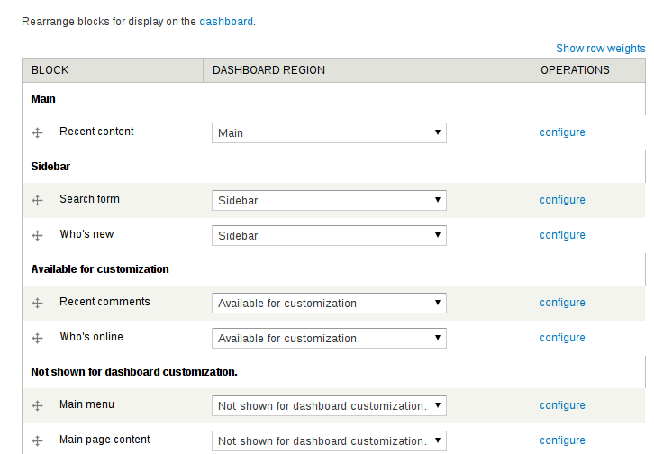Configure the Who's online block
Image resolution: width=654 pixels, height=454 pixels.
(562, 338)
